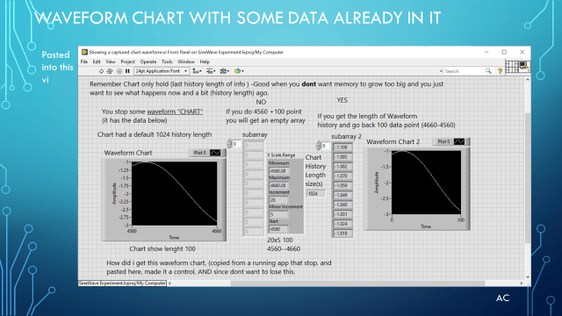Image resolution: width=562 pixels, height=316 pixels.
Task: Click the Run Continuously button
Action: point(110,71)
